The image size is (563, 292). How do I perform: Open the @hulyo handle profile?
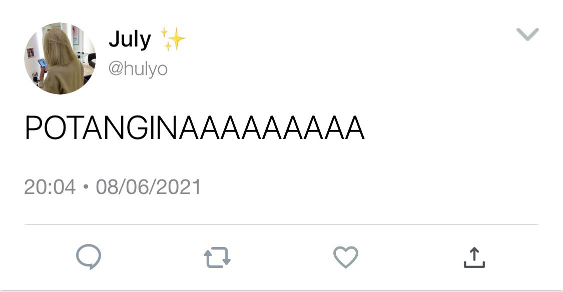[138, 68]
